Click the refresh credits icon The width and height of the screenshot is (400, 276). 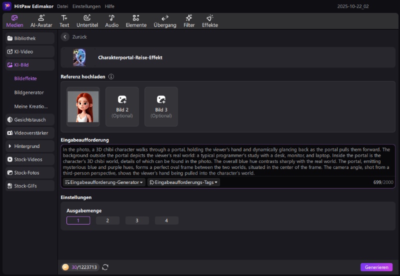click(x=105, y=267)
